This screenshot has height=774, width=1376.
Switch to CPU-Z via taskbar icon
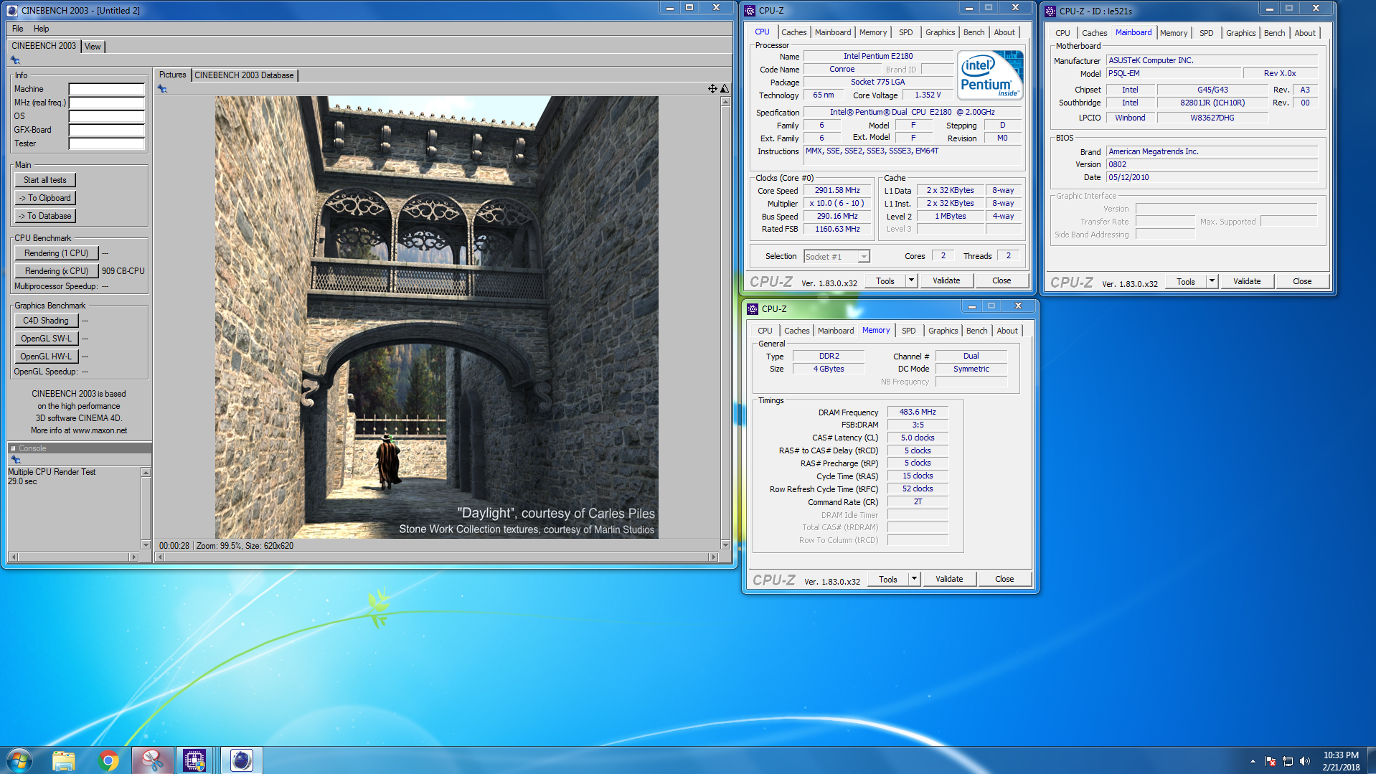pyautogui.click(x=194, y=760)
